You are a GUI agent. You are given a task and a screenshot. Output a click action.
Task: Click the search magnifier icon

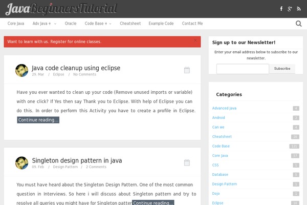(x=299, y=24)
